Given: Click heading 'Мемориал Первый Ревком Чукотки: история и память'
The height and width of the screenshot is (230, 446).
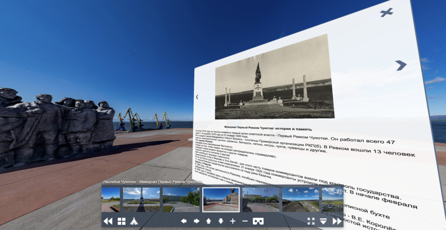Looking at the screenshot, I should 268,129.
